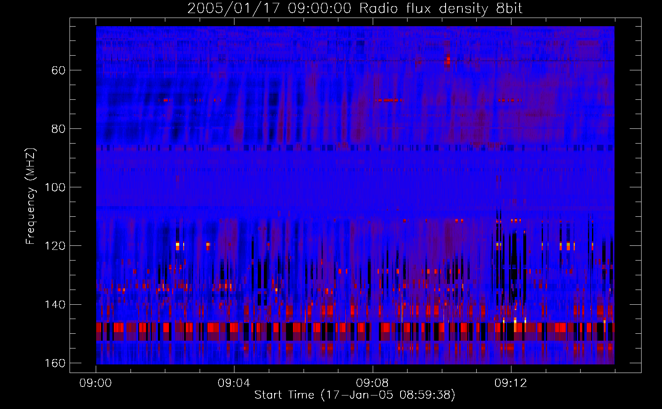Click the 160 frequency axis label
Image resolution: width=662 pixels, height=409 pixels.
55,363
